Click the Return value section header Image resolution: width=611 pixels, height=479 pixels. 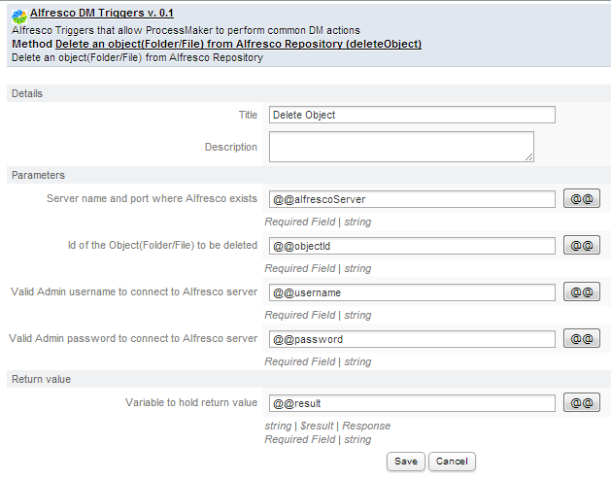click(41, 379)
